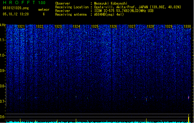Click the 0.7 kHz axis label
The height and width of the screenshot is (123, 194).
click(2, 101)
